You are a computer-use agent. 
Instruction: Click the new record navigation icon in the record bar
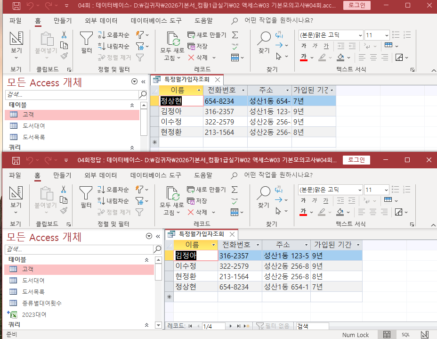tap(246, 326)
